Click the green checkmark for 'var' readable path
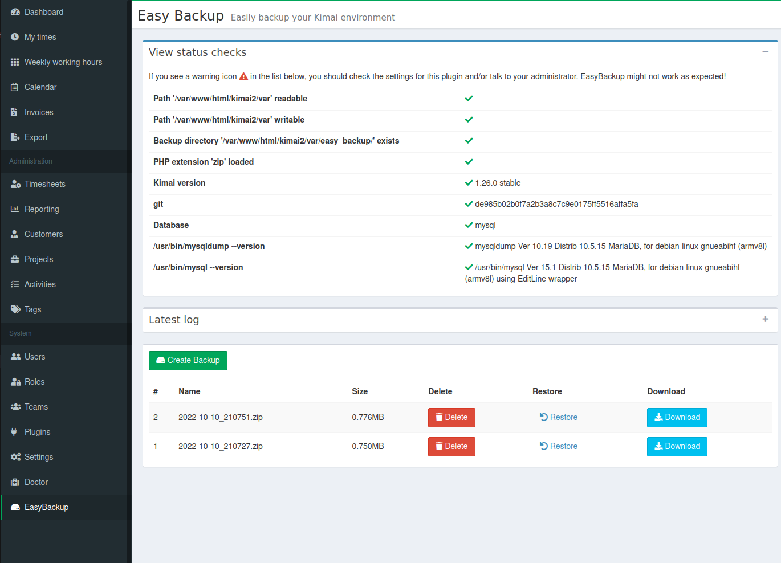 tap(469, 99)
